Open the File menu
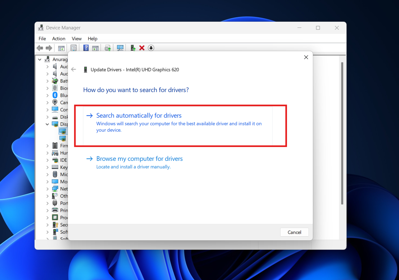This screenshot has width=399, height=280. pyautogui.click(x=42, y=38)
